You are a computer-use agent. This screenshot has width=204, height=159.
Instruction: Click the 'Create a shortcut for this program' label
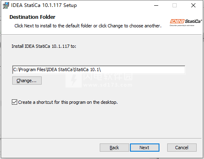coord(68,102)
